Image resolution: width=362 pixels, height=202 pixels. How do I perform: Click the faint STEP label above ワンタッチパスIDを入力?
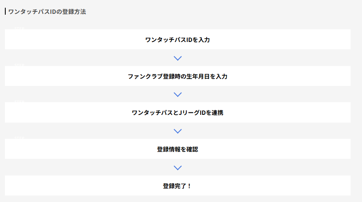[x=19, y=28]
